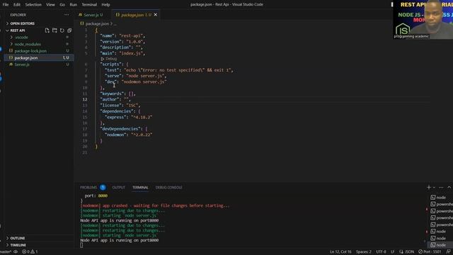This screenshot has height=255, width=453.
Task: Click the JS icon on Server.js tab
Action: point(80,15)
